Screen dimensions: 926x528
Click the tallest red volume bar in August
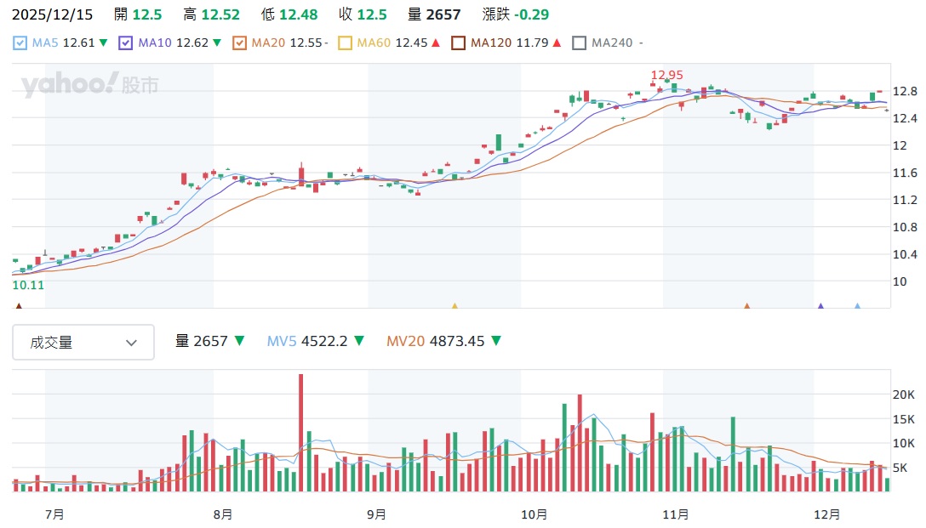(300, 432)
